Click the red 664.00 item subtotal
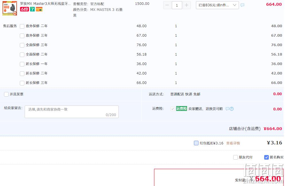The image size is (286, 186). pyautogui.click(x=274, y=4)
